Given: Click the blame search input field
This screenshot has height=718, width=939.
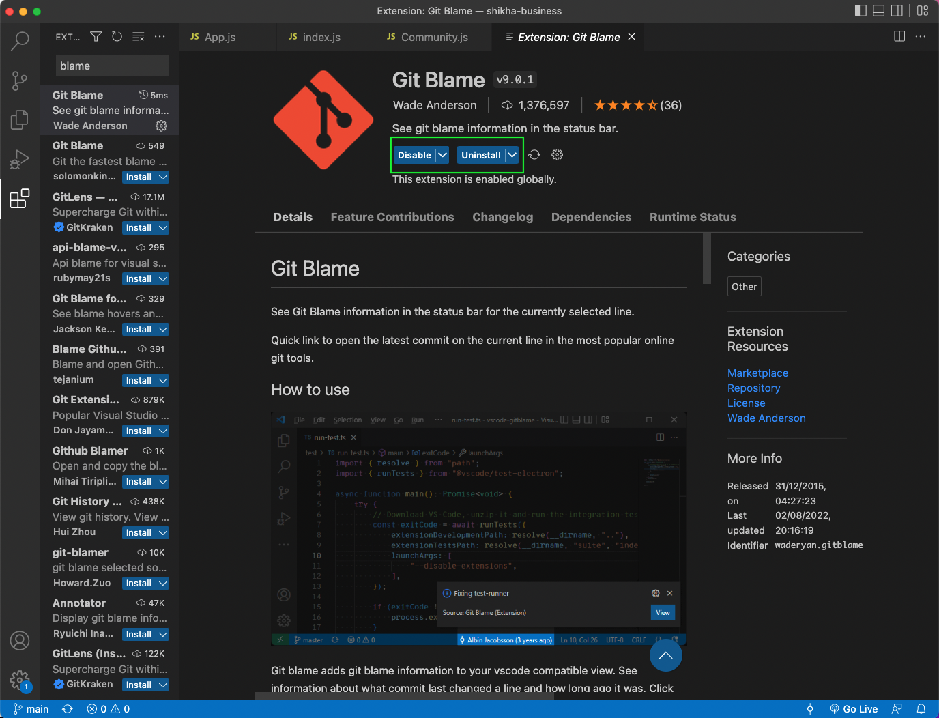Looking at the screenshot, I should 111,66.
